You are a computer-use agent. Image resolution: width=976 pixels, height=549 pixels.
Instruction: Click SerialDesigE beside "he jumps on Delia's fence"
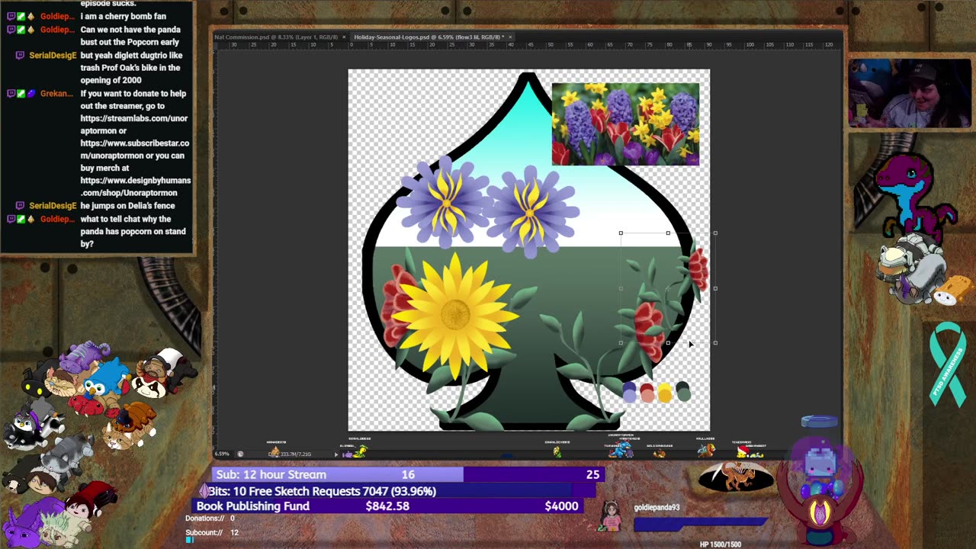[x=52, y=206]
